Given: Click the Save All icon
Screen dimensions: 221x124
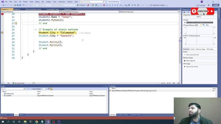Looking at the screenshot, I should pyautogui.click(x=20, y=5).
